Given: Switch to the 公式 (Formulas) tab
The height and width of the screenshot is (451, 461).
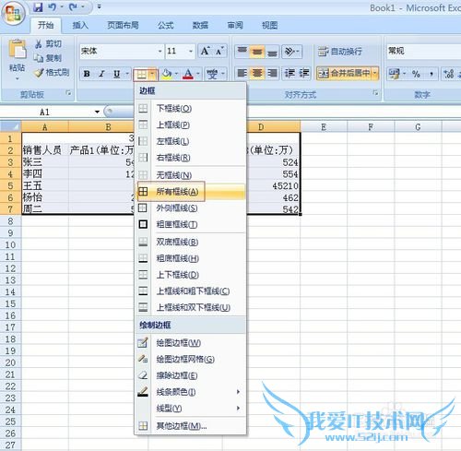Looking at the screenshot, I should pos(166,25).
